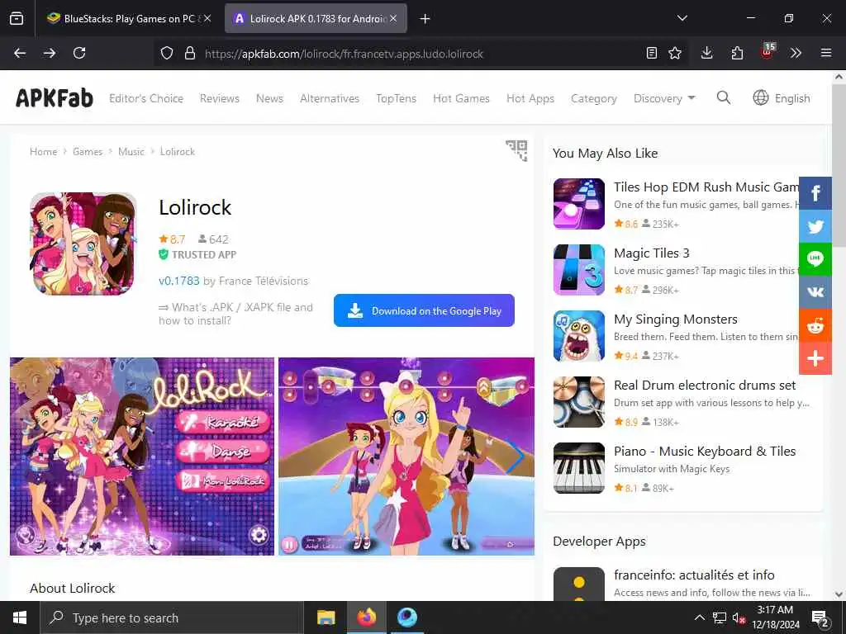This screenshot has height=634, width=846.
Task: Click the Lolirock app icon
Action: pyautogui.click(x=83, y=244)
